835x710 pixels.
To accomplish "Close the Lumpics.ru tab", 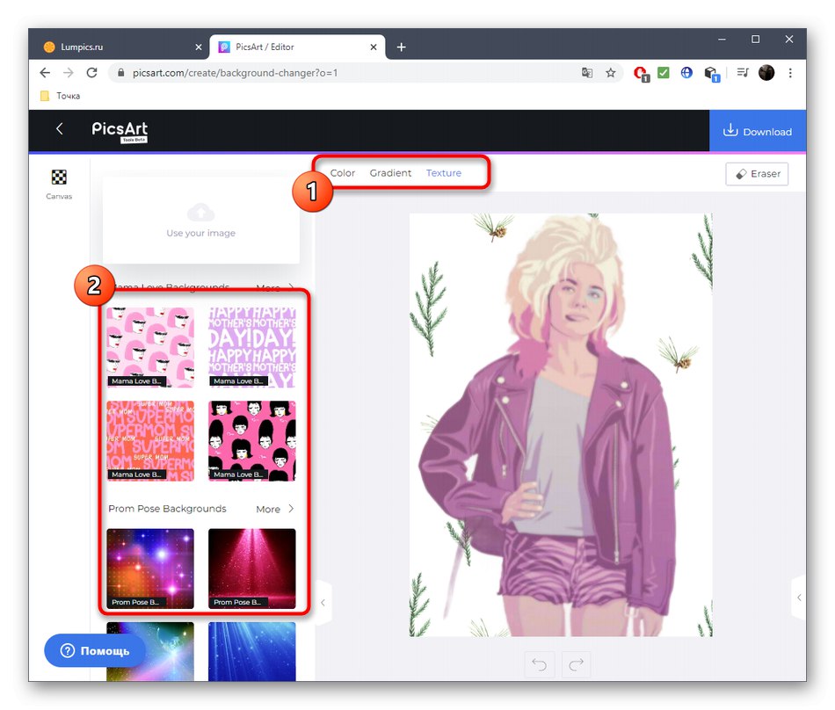I will tap(198, 47).
